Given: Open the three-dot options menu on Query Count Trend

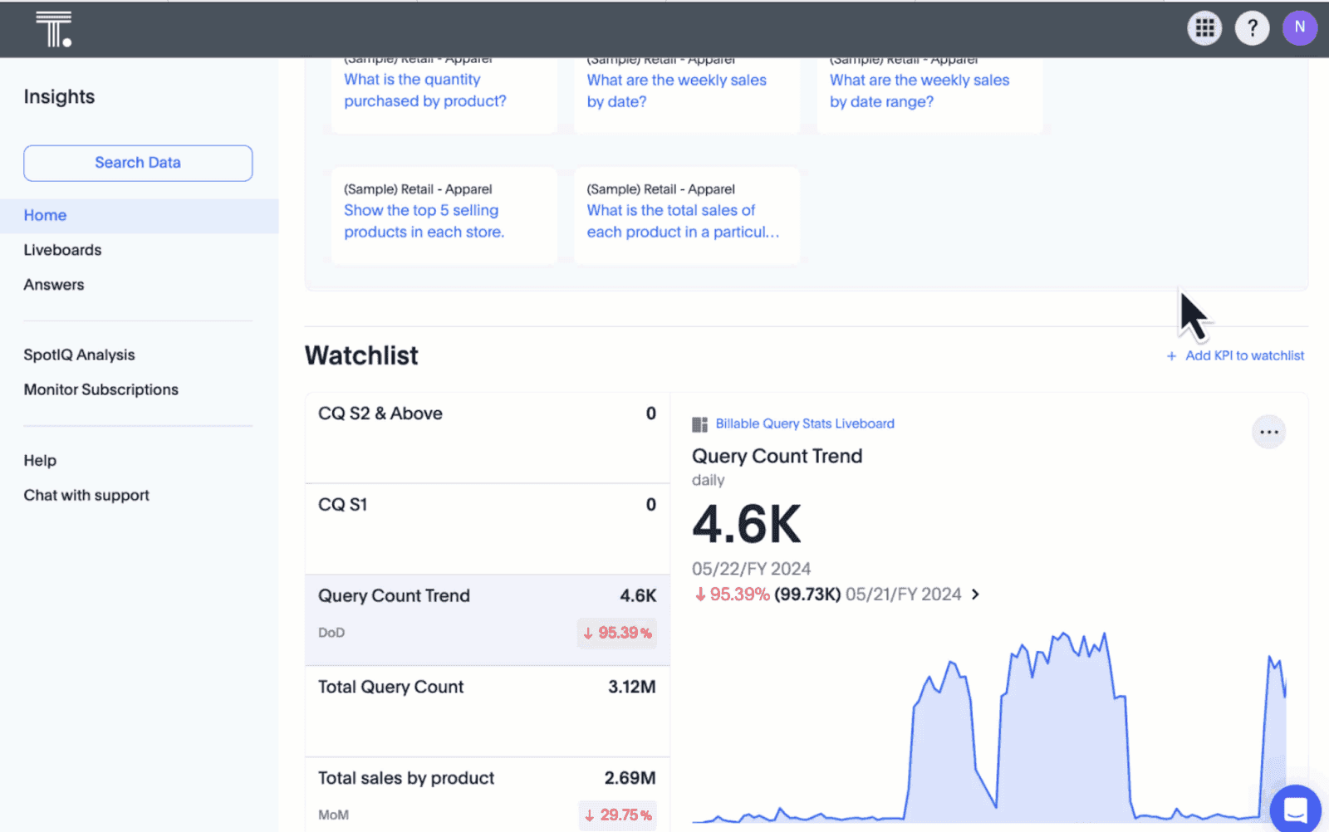Looking at the screenshot, I should 1268,432.
